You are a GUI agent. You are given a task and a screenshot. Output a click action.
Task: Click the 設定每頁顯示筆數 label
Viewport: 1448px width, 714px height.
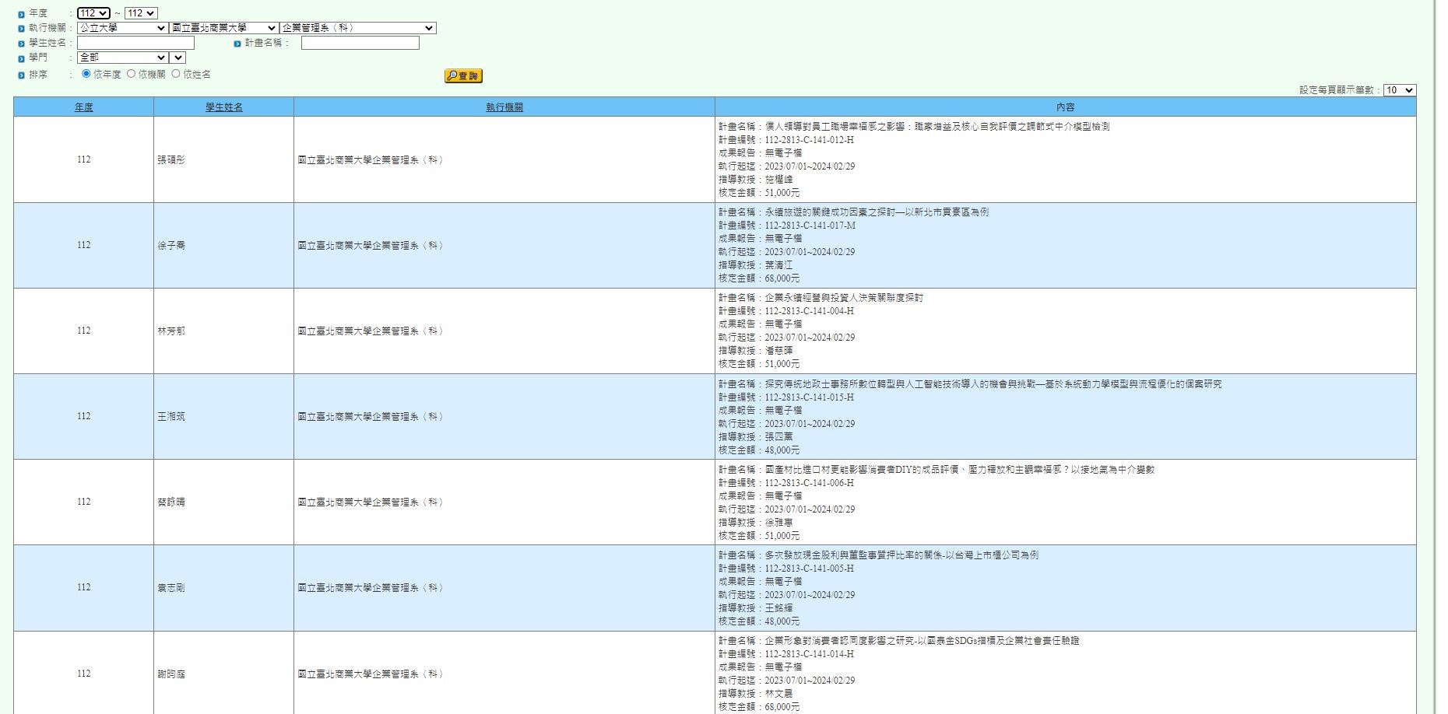tap(1340, 90)
